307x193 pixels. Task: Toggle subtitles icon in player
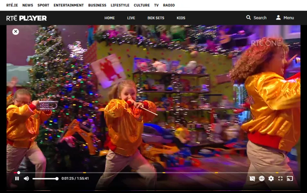click(x=252, y=179)
